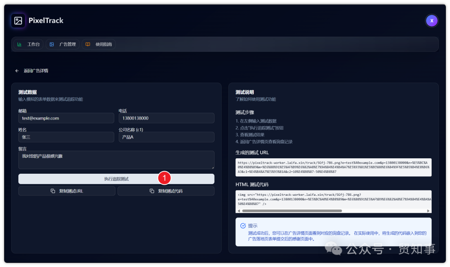Open the 广告管理 tab

[62, 44]
